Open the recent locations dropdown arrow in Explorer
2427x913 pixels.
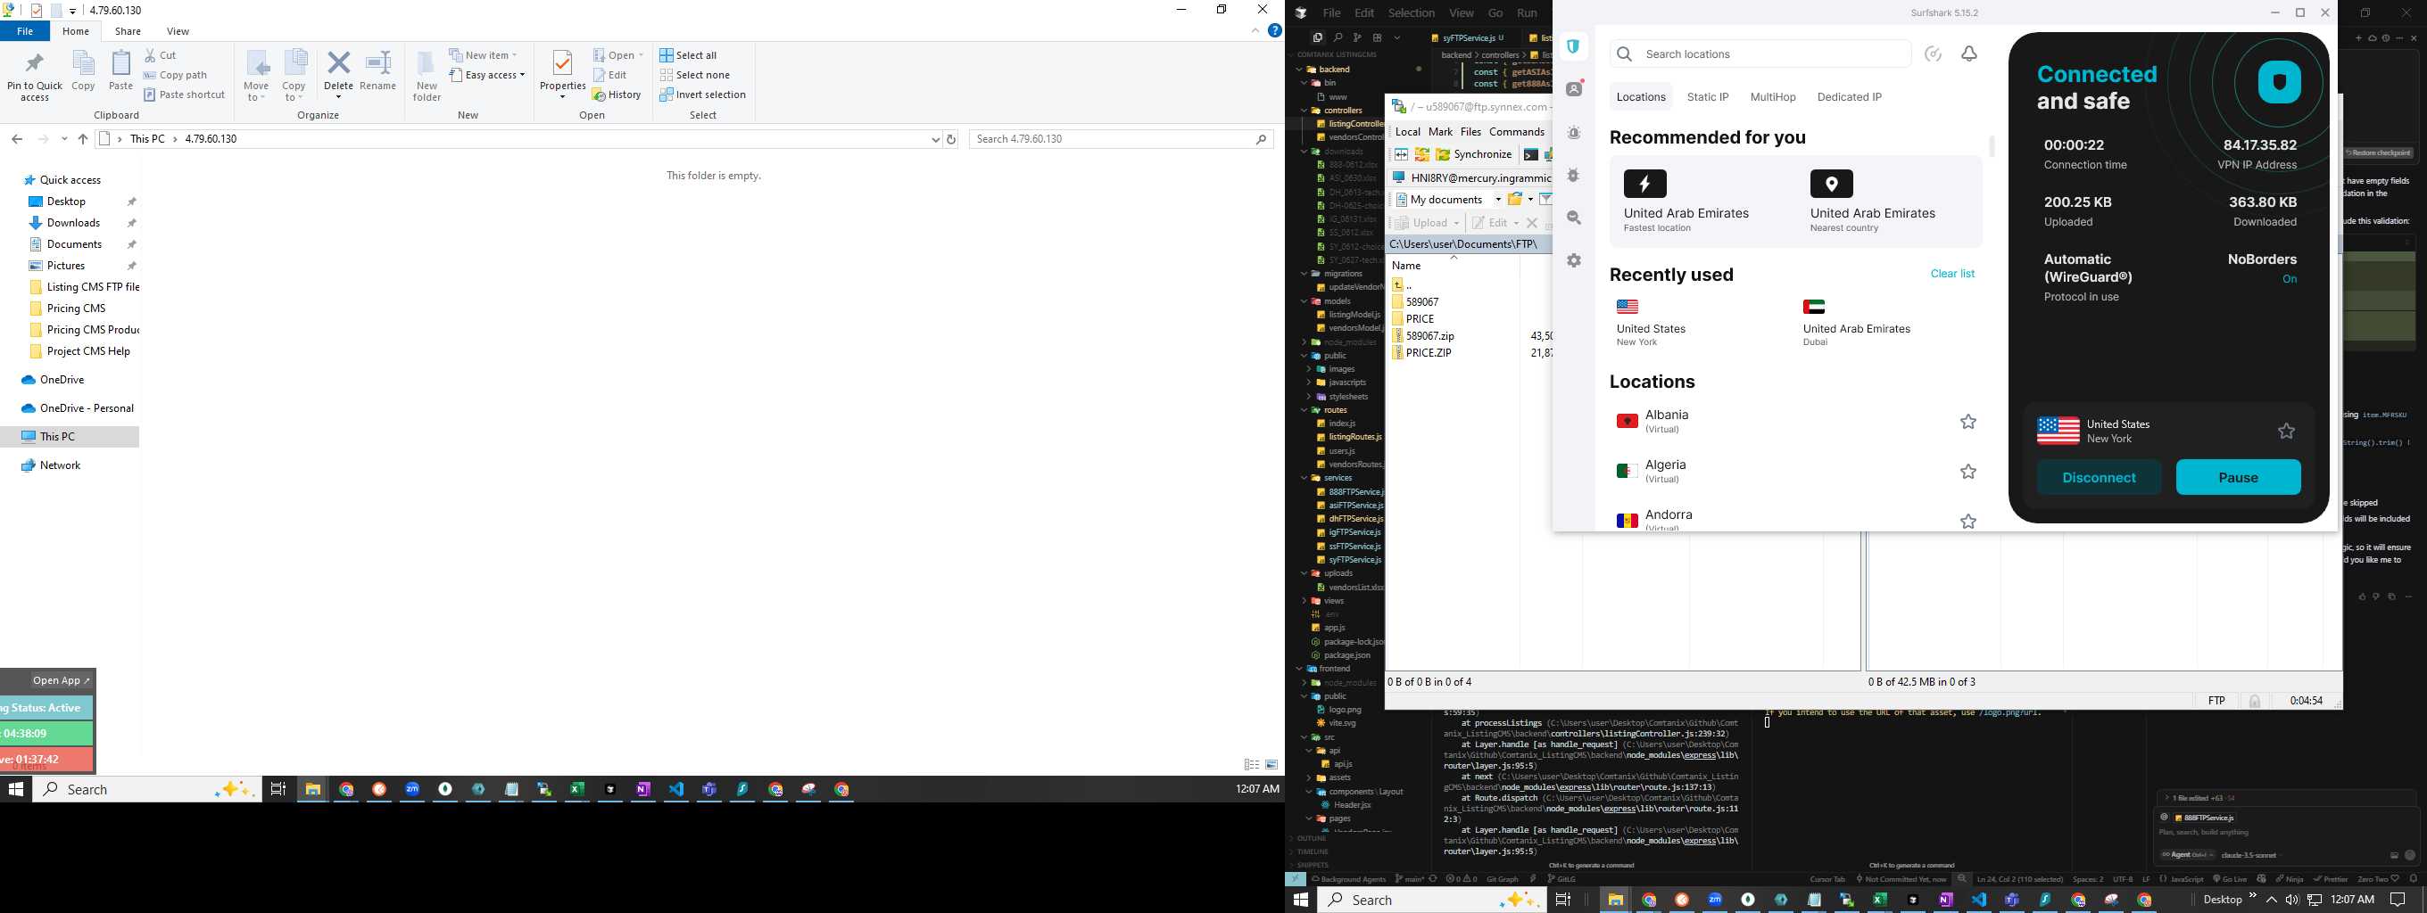[x=64, y=139]
